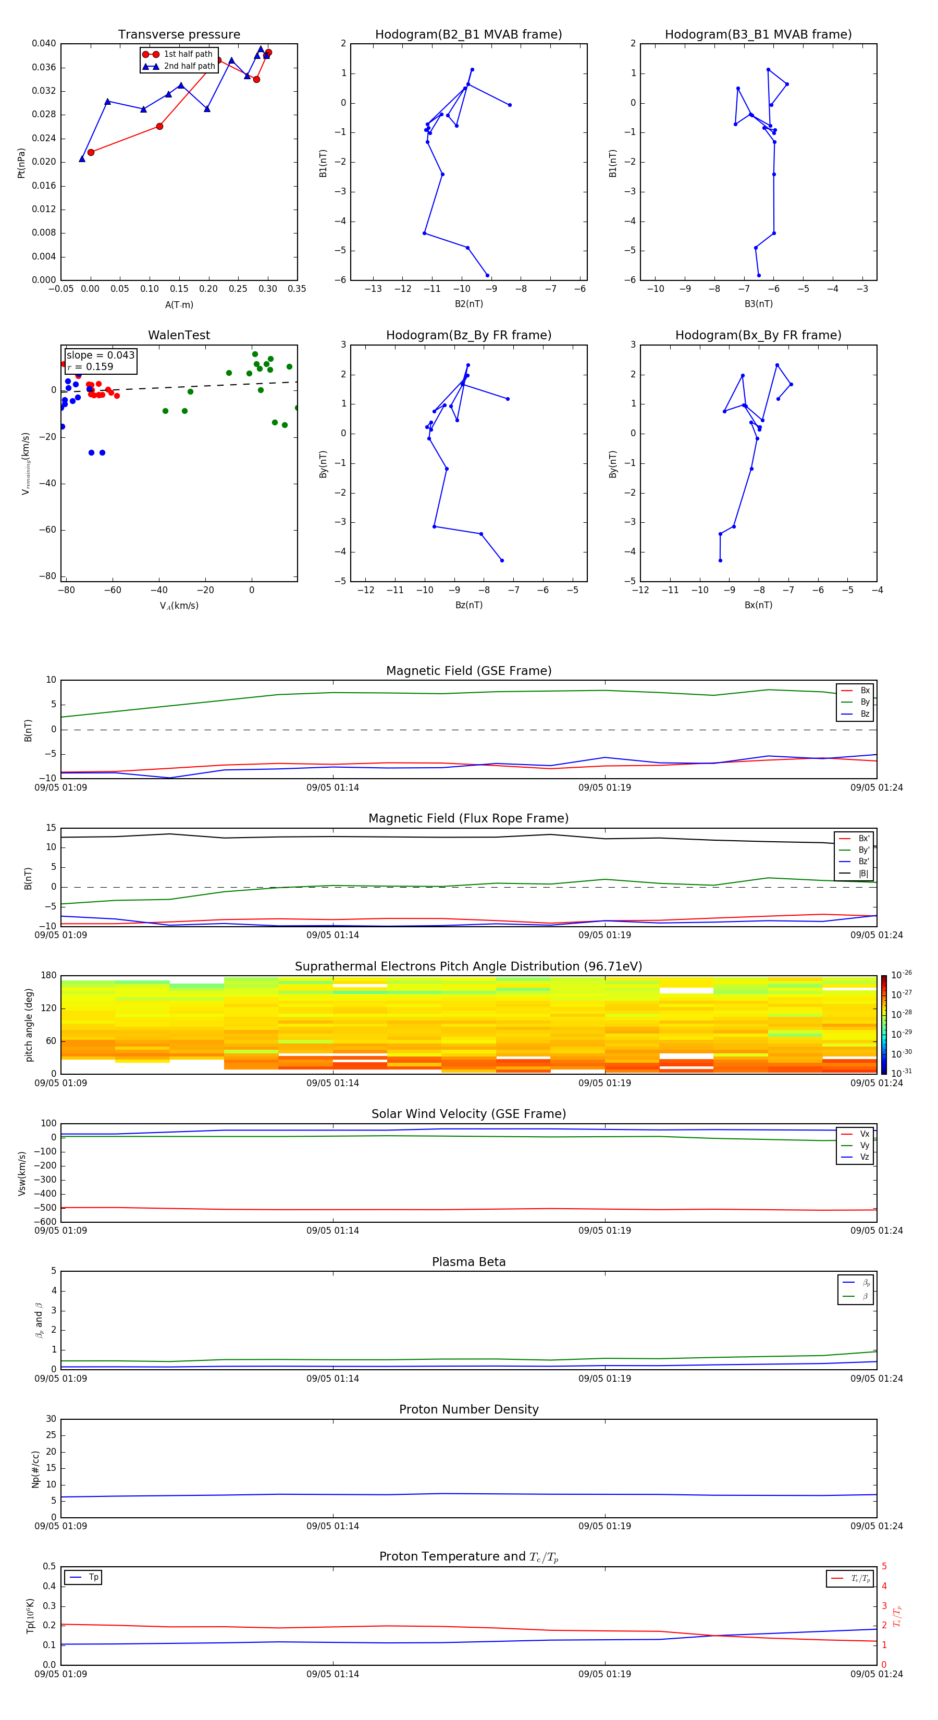Image resolution: width=938 pixels, height=1720 pixels.
Task: Click the "0.040" tick on Transverse pressure axis
Action: point(44,43)
